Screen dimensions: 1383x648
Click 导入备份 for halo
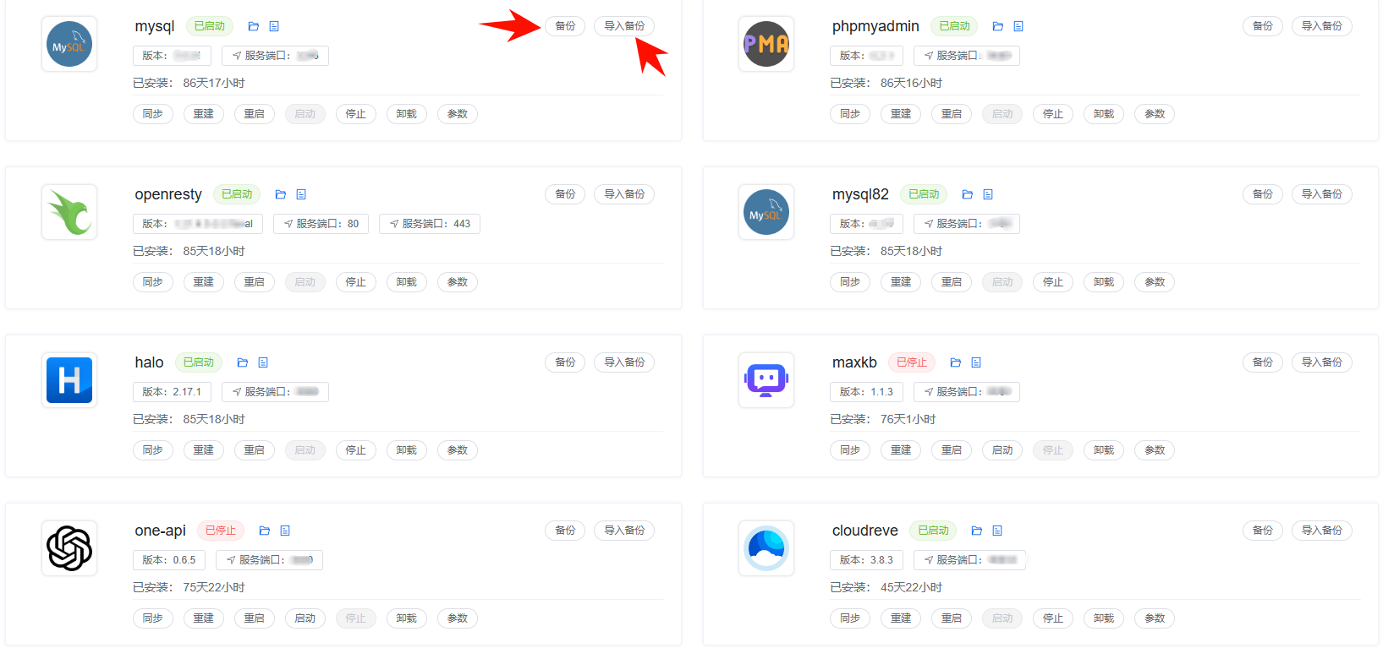pos(624,362)
